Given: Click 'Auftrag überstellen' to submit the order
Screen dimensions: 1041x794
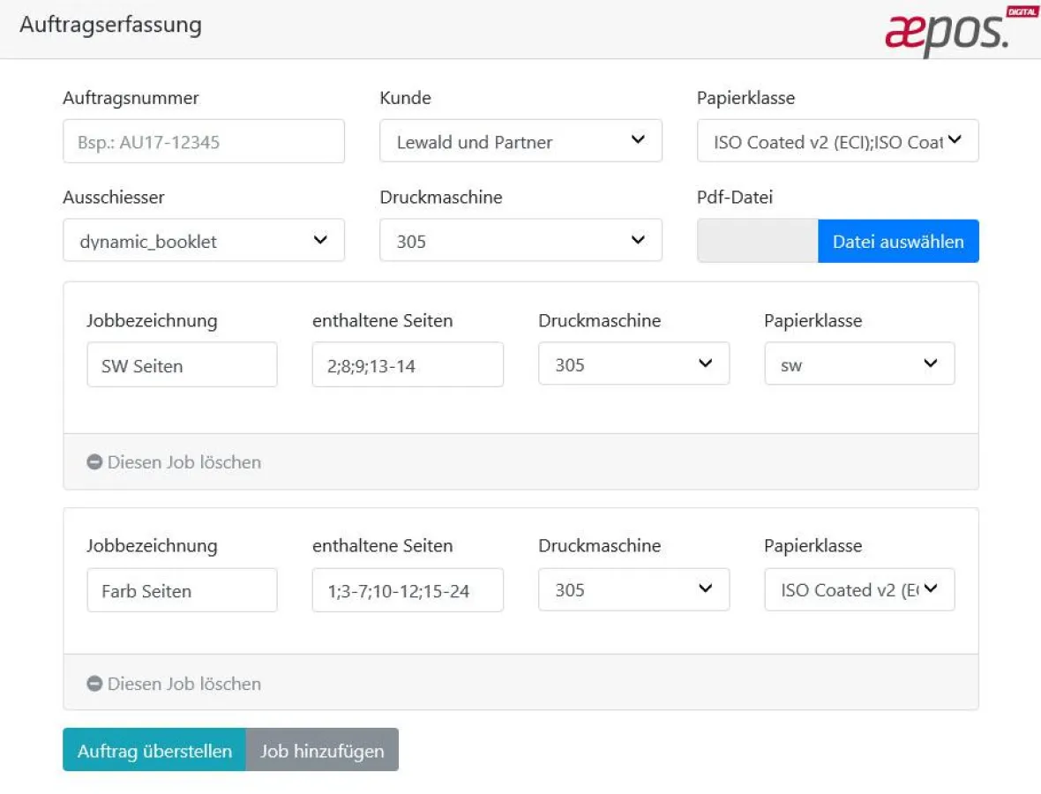Looking at the screenshot, I should tap(154, 750).
